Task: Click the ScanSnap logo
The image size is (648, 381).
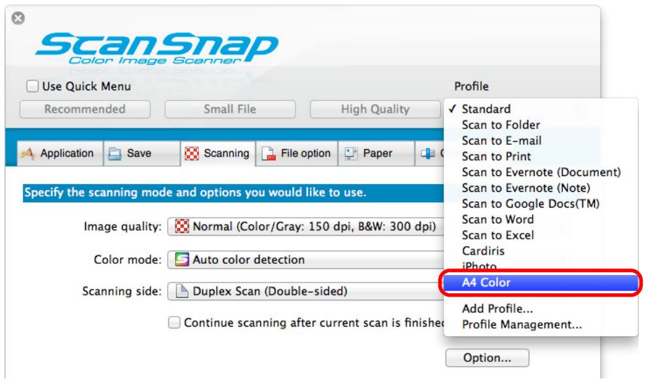Action: (x=156, y=48)
